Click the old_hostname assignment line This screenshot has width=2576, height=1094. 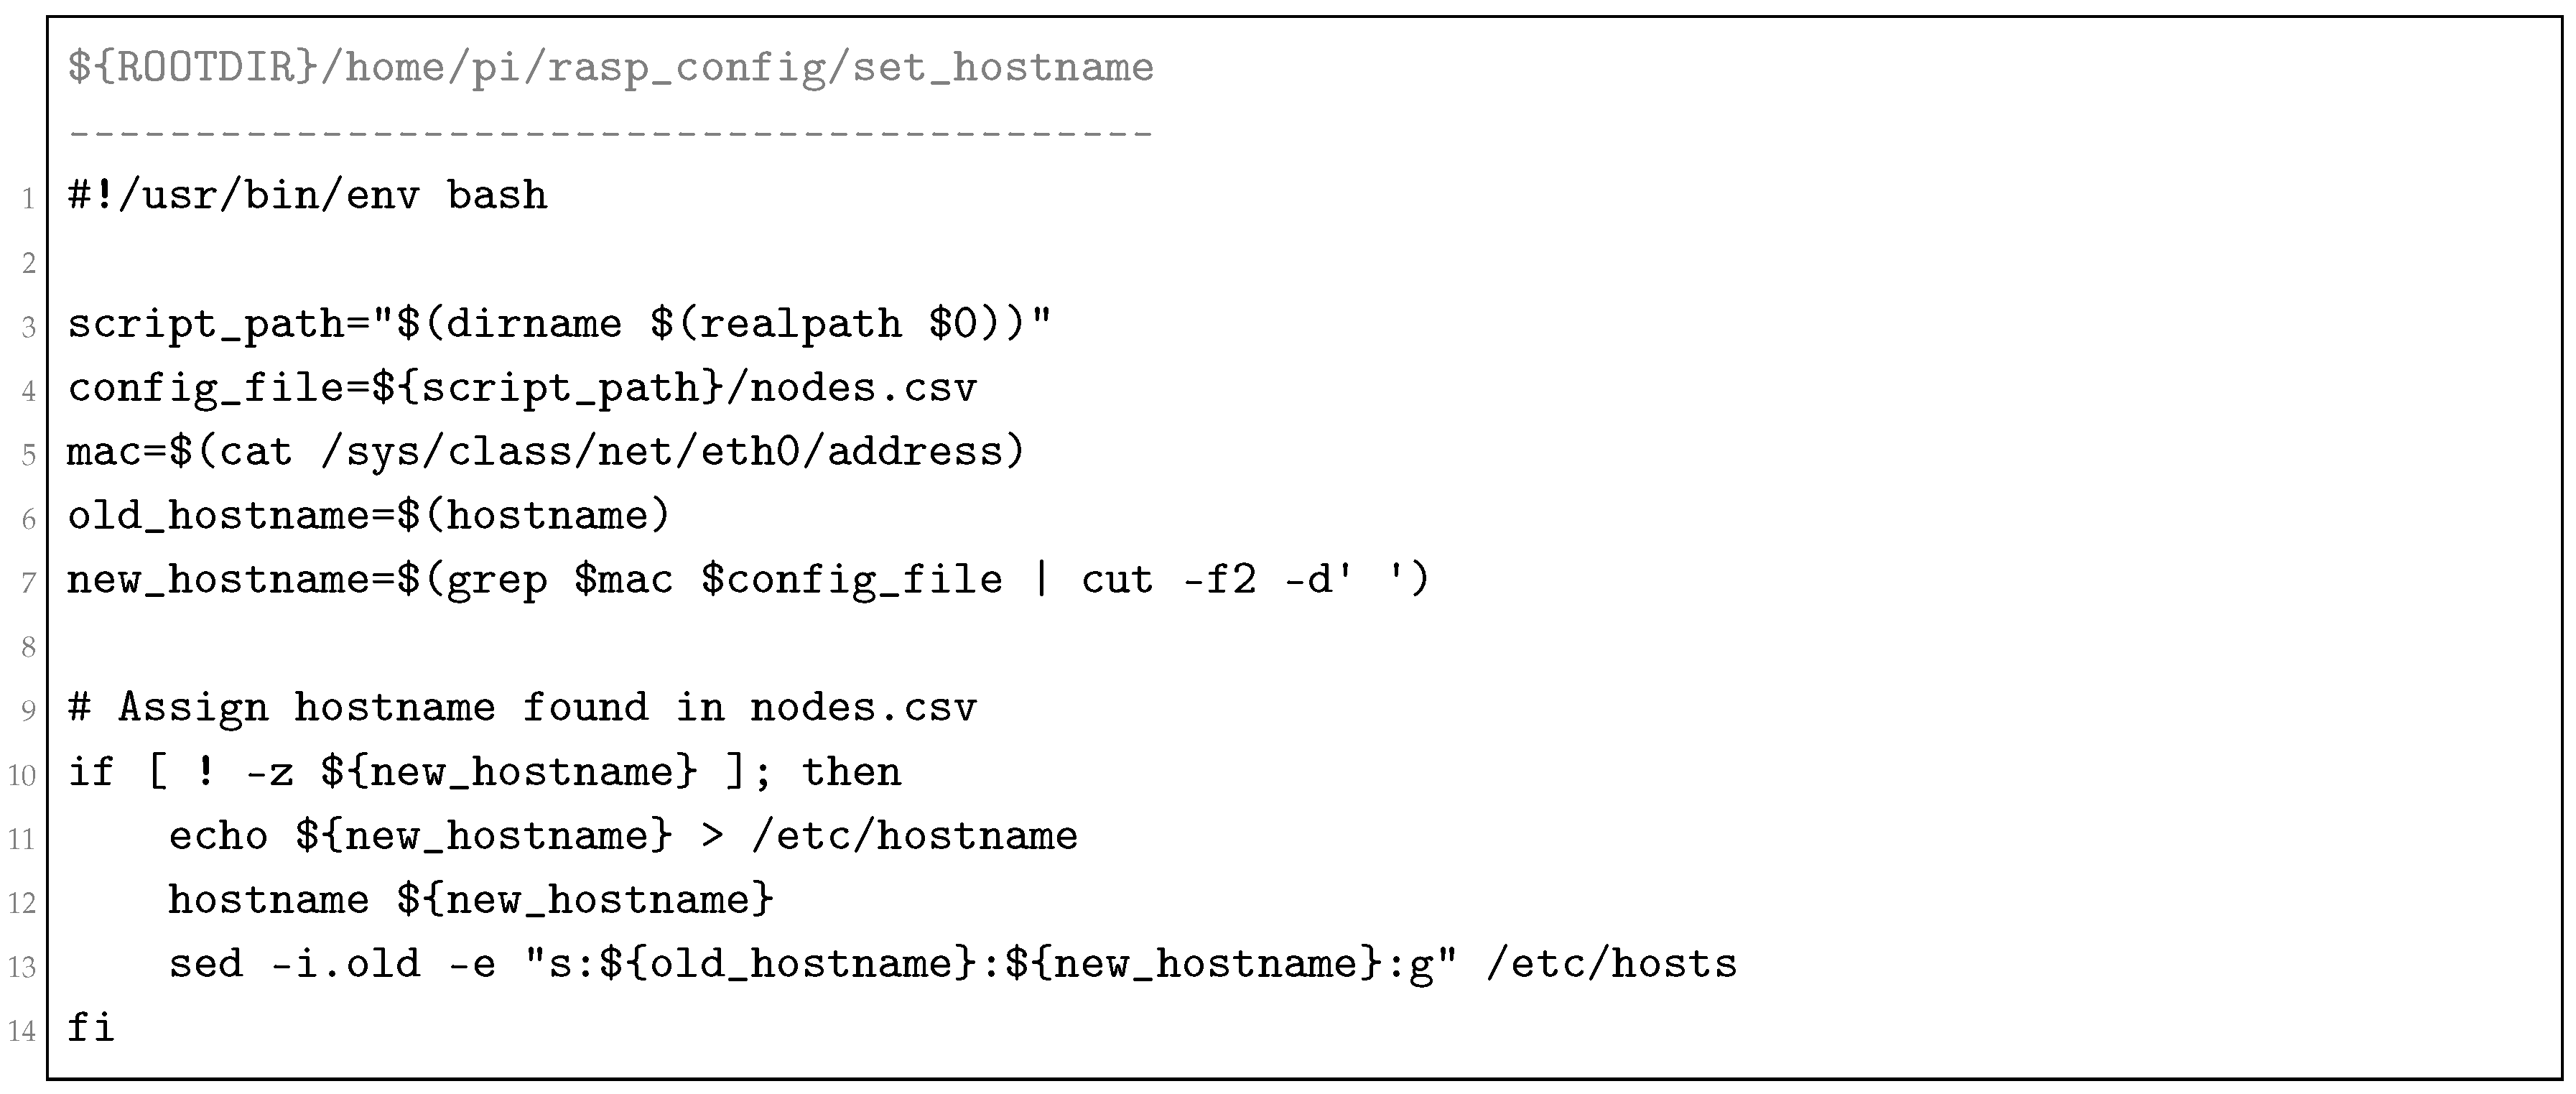[368, 516]
